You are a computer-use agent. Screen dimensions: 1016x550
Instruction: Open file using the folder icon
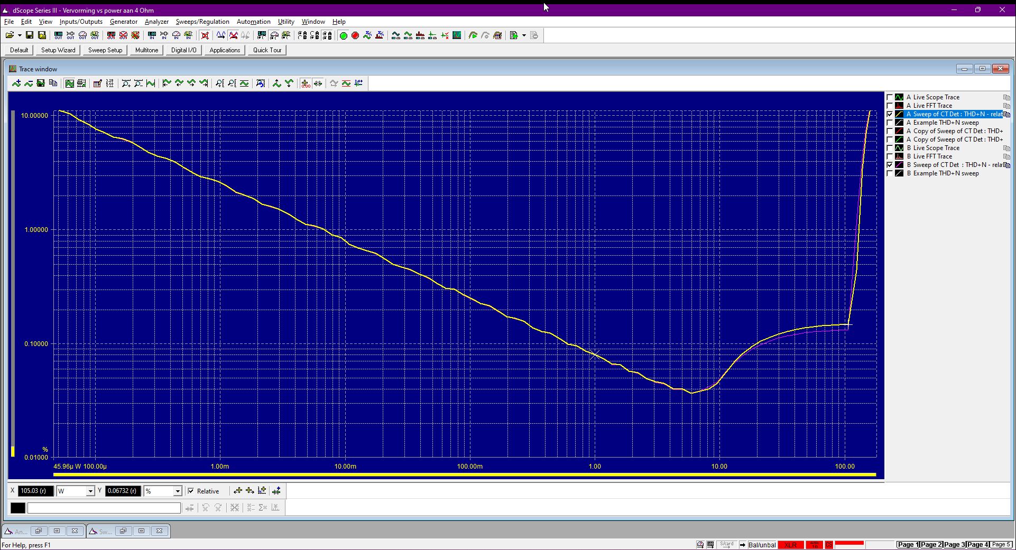(10, 35)
